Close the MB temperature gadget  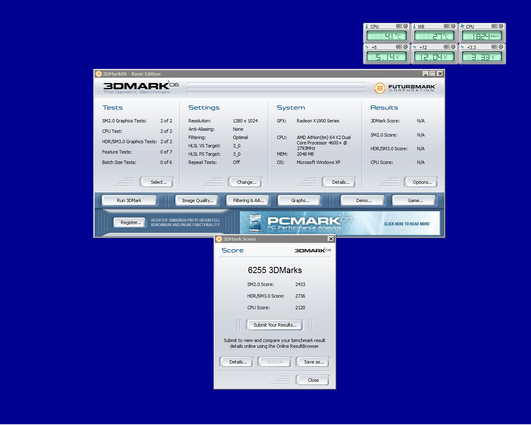(x=453, y=26)
